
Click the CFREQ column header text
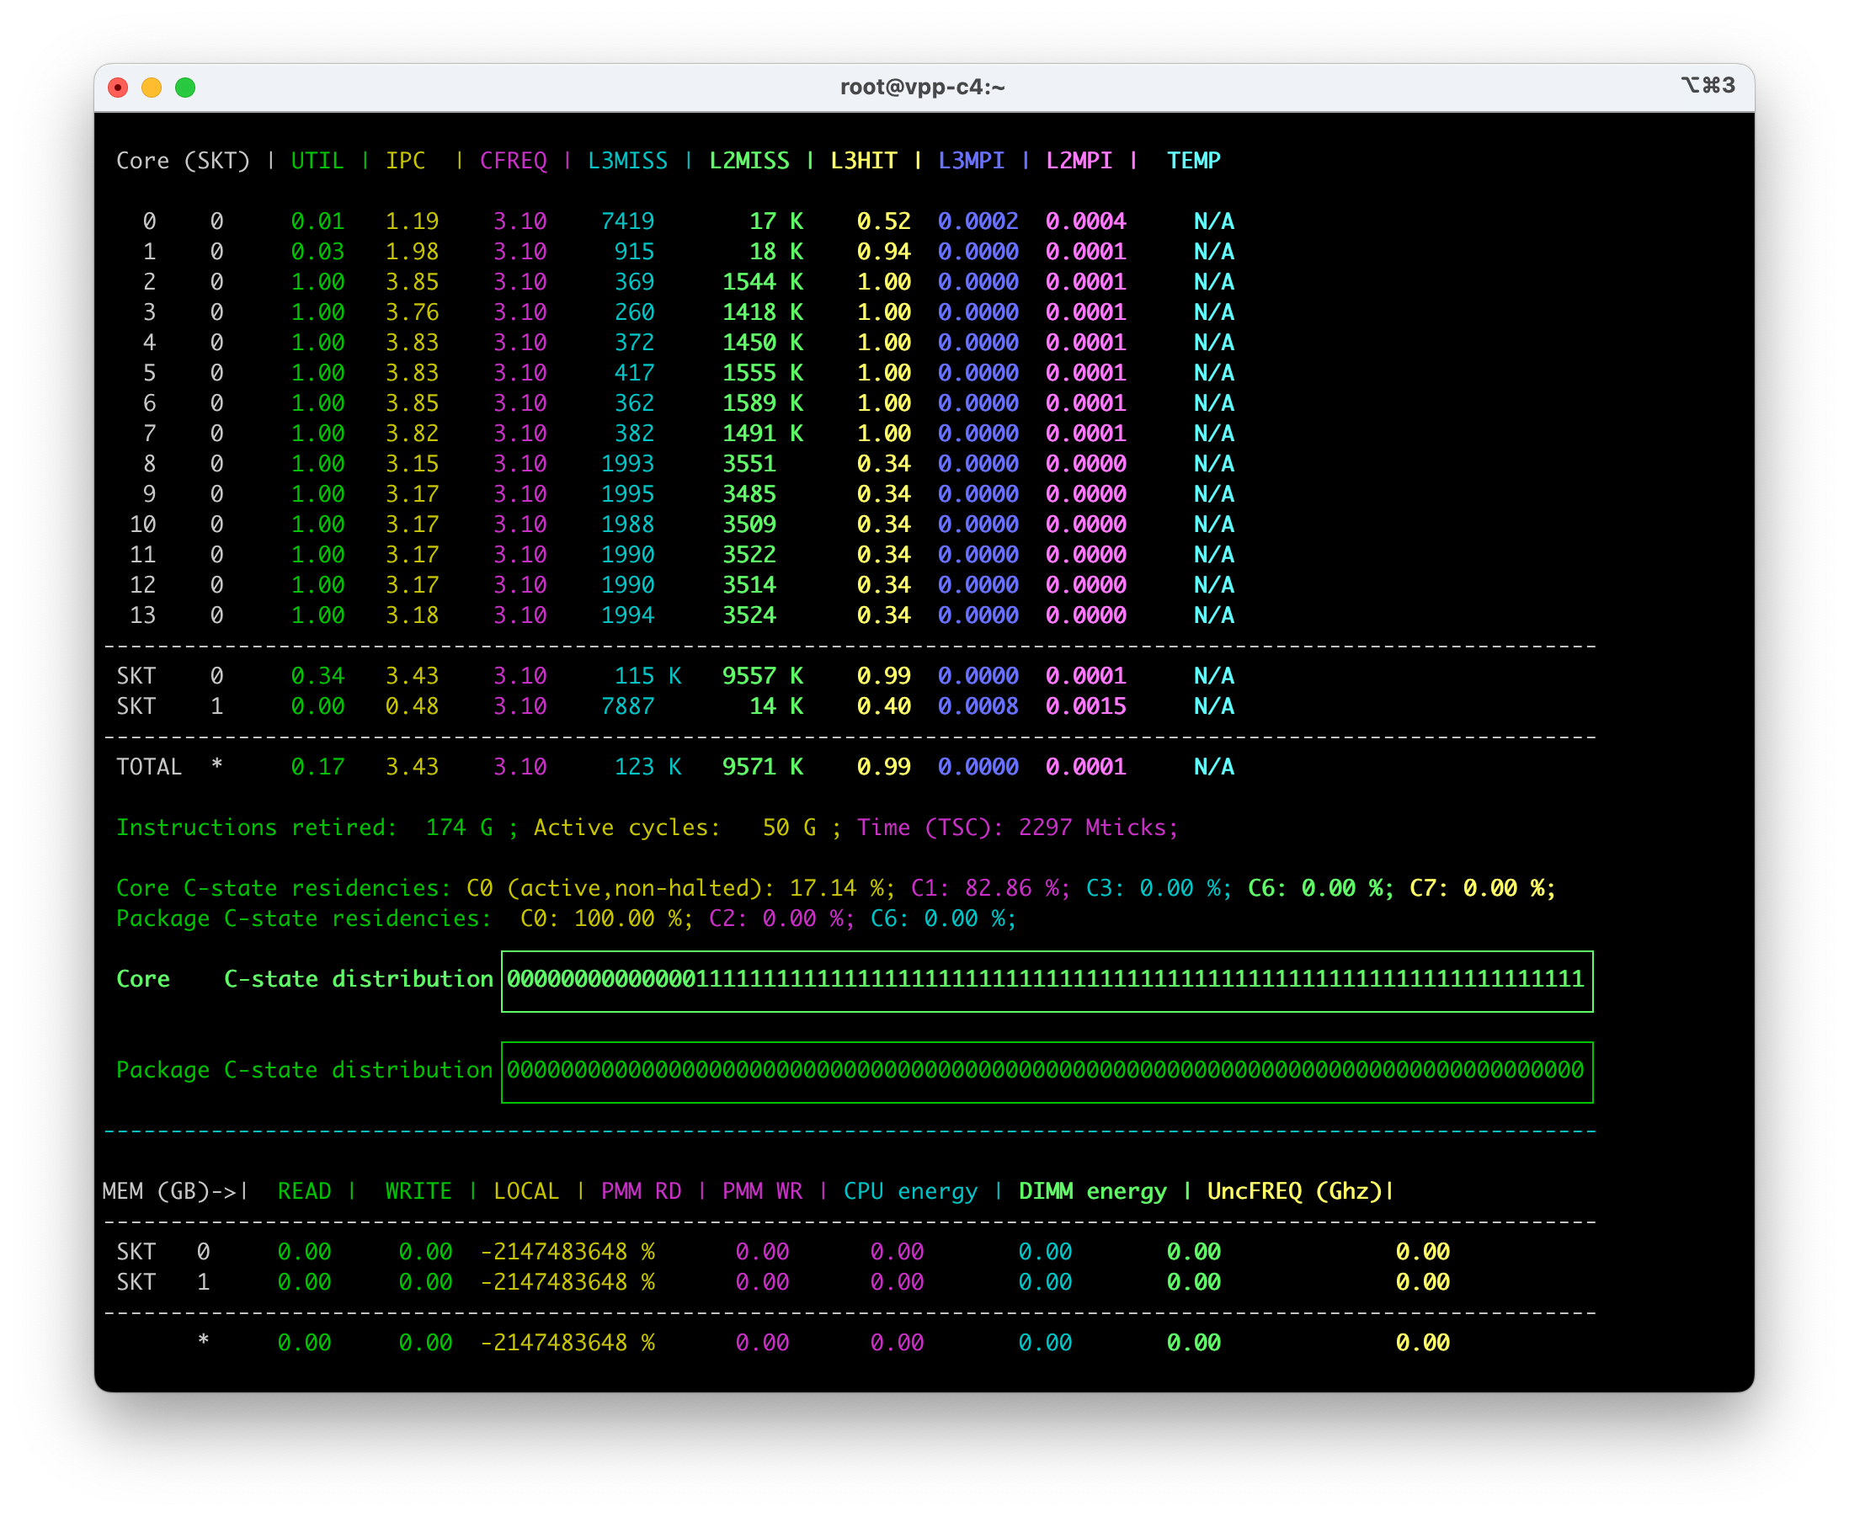(x=513, y=161)
